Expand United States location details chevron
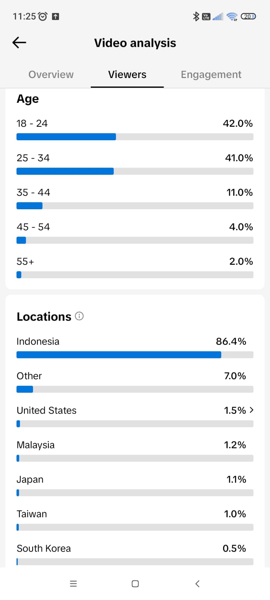This screenshot has width=270, height=600. click(252, 410)
